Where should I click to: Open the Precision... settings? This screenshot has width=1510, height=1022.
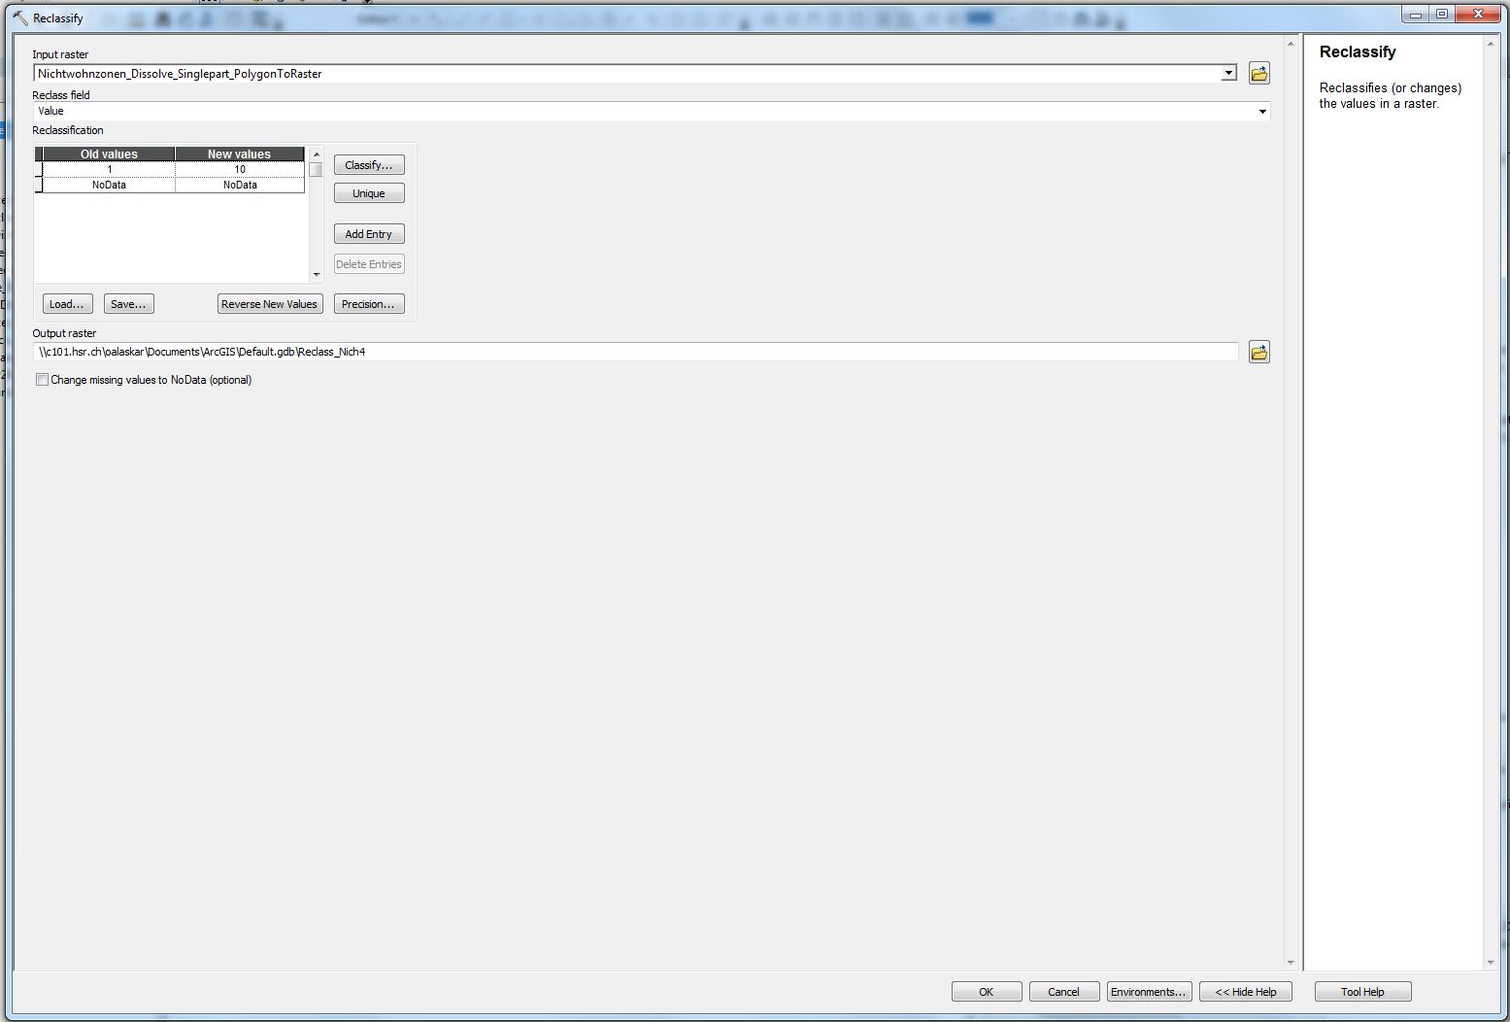pyautogui.click(x=369, y=304)
